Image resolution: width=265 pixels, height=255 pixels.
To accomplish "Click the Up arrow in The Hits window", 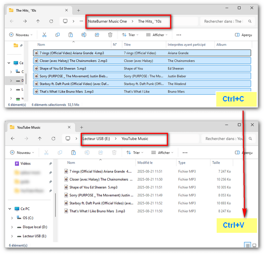I will coord(38,21).
